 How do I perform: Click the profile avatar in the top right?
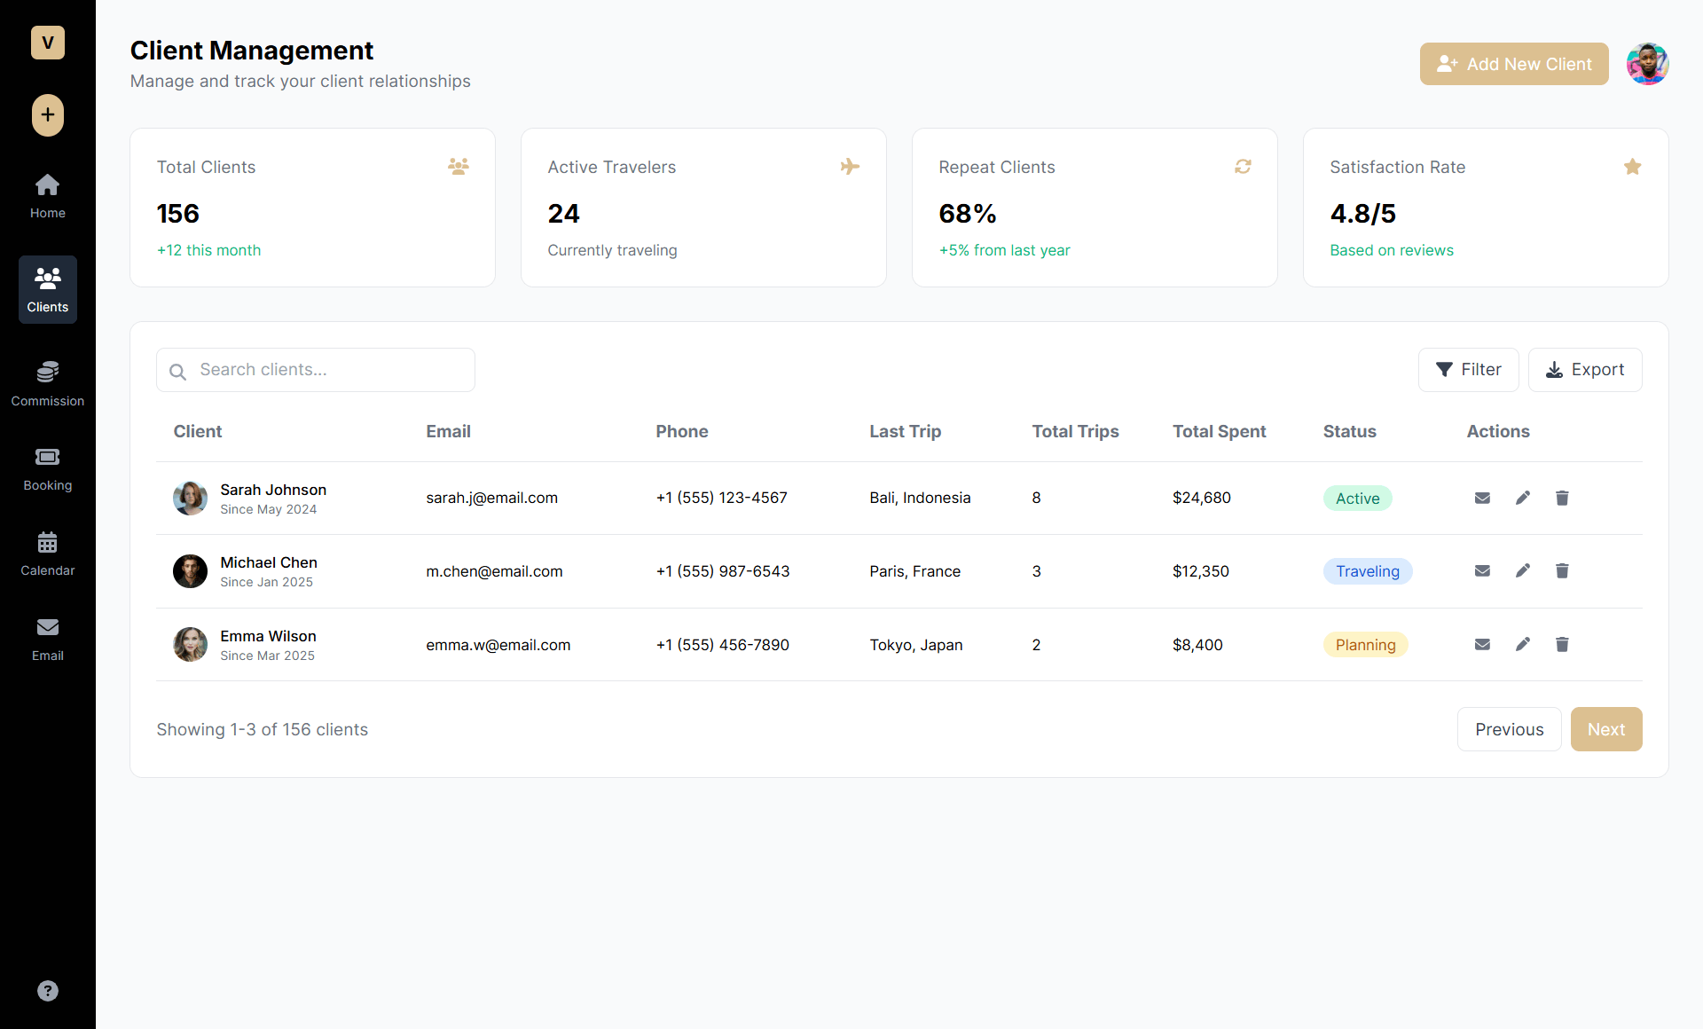tap(1647, 64)
